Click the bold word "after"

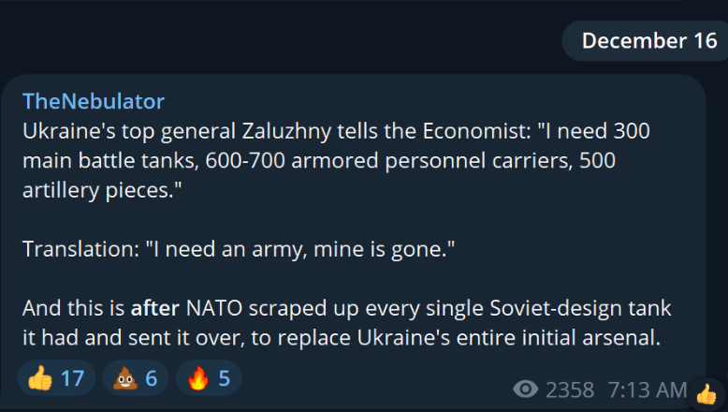(x=155, y=308)
